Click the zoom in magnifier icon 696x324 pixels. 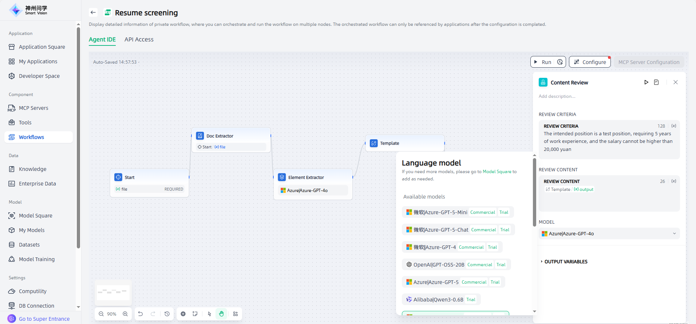[125, 314]
